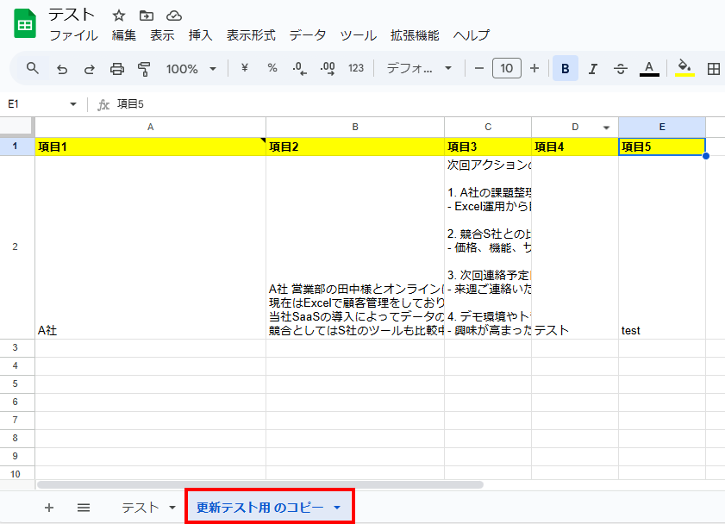Viewport: 725px width, 524px height.
Task: Open the ヘルプ menu
Action: click(x=472, y=35)
